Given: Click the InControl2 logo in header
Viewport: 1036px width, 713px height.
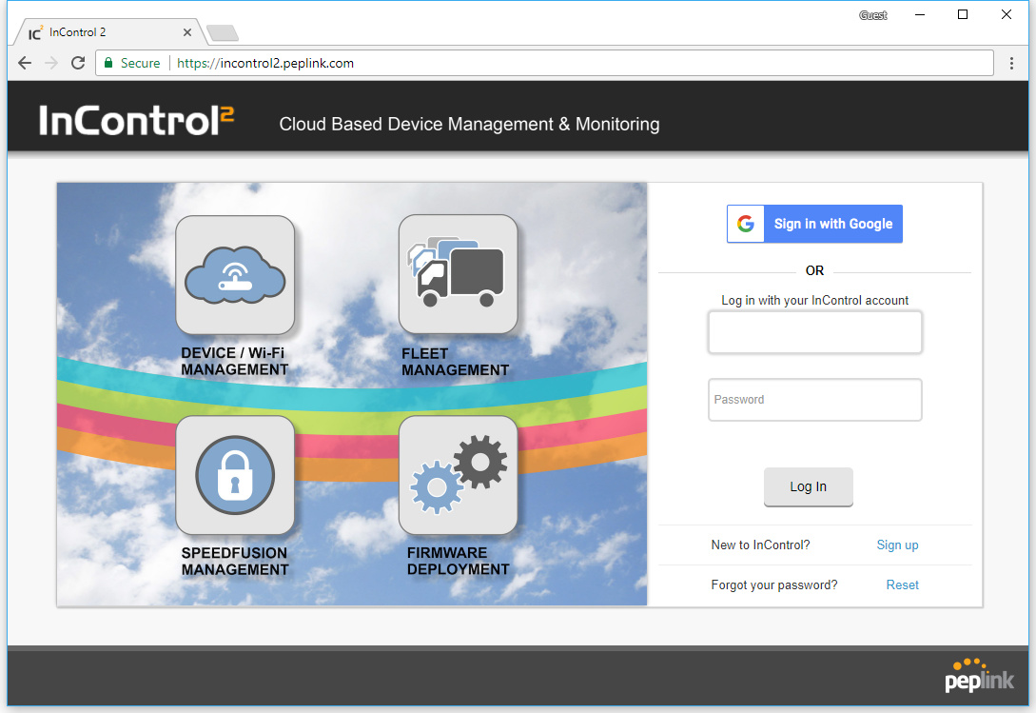Looking at the screenshot, I should point(136,120).
